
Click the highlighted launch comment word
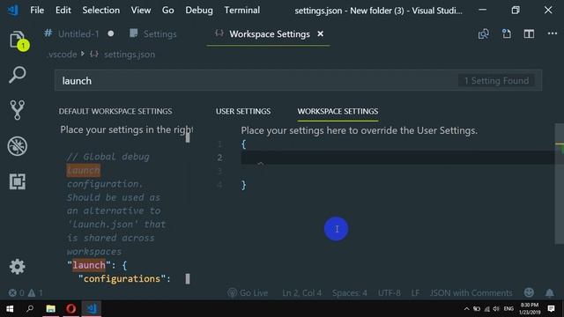[x=84, y=170]
